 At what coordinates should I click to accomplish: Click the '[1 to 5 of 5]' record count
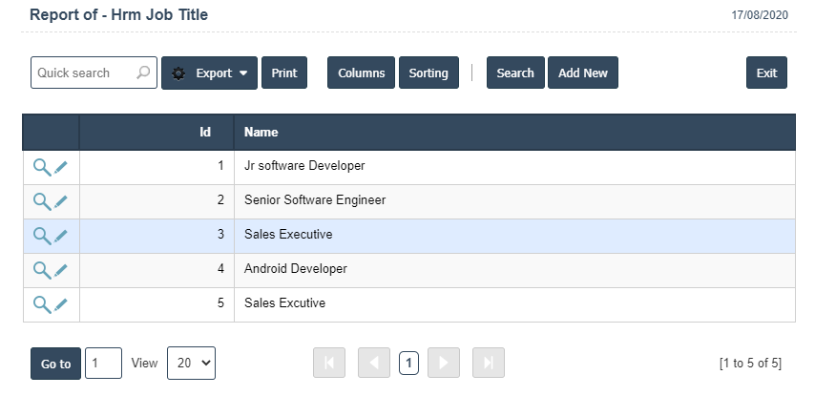pyautogui.click(x=750, y=363)
